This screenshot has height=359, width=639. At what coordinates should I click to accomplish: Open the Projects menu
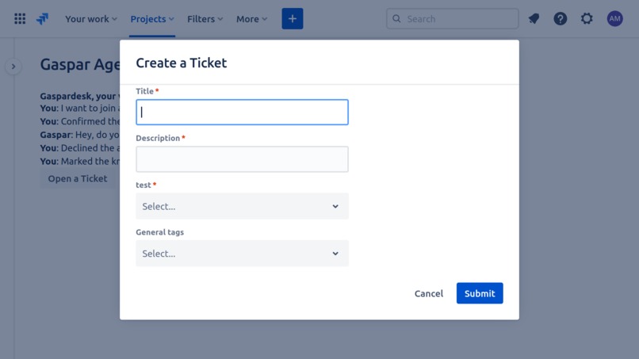[x=152, y=19]
